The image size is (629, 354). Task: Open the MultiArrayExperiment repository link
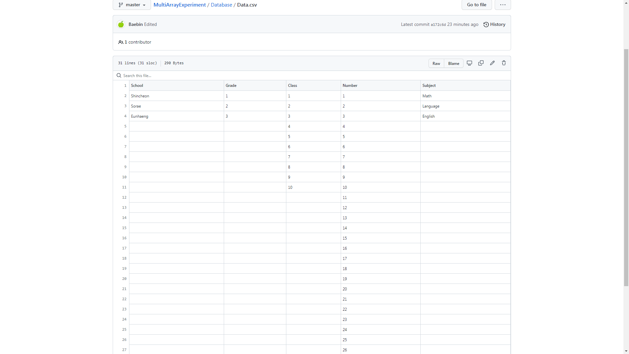click(180, 5)
